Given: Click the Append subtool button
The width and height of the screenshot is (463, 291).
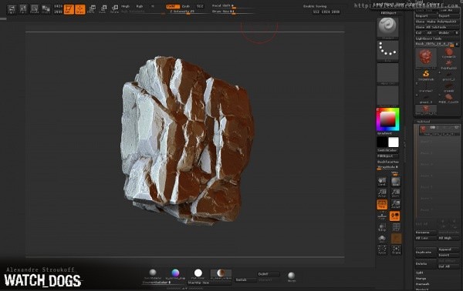Looking at the screenshot, I should click(448, 249).
